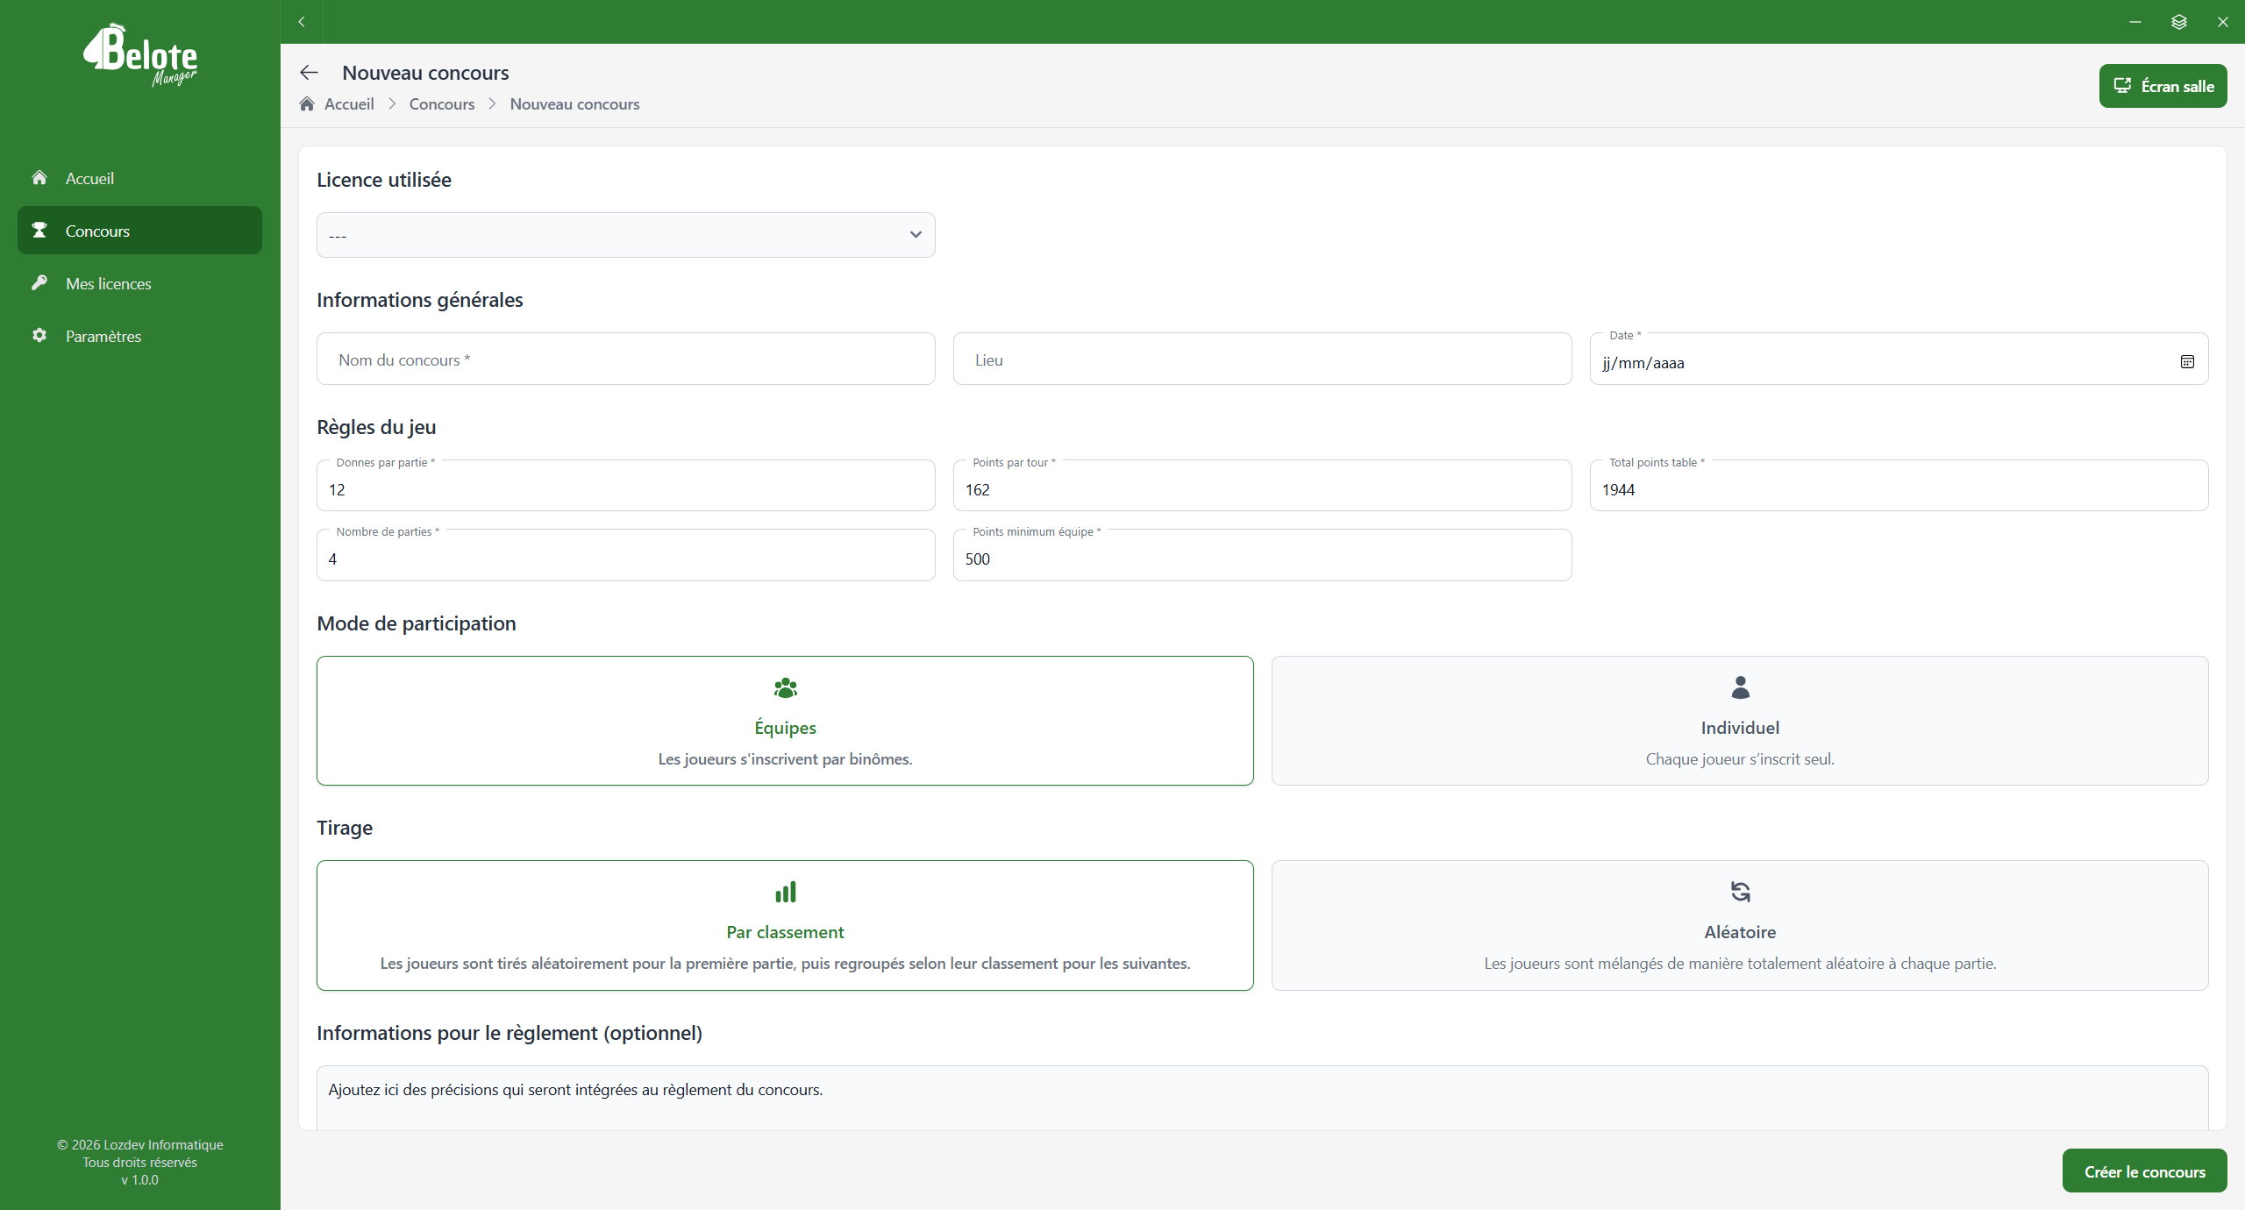The image size is (2245, 1210).
Task: Choose Par classement draw option
Action: click(x=785, y=925)
